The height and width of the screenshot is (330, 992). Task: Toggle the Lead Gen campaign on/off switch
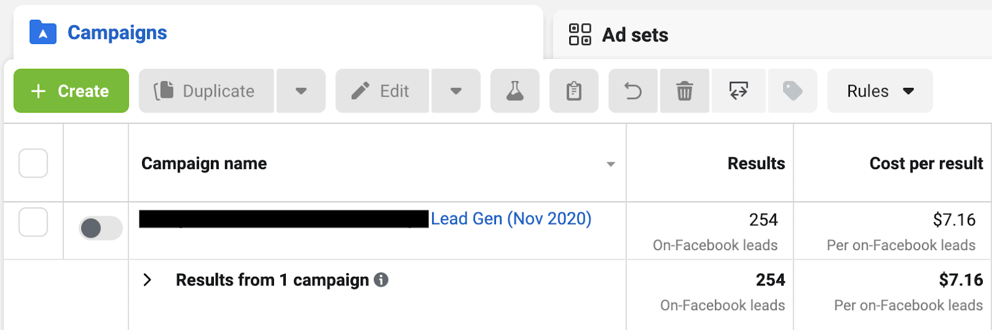pyautogui.click(x=100, y=228)
